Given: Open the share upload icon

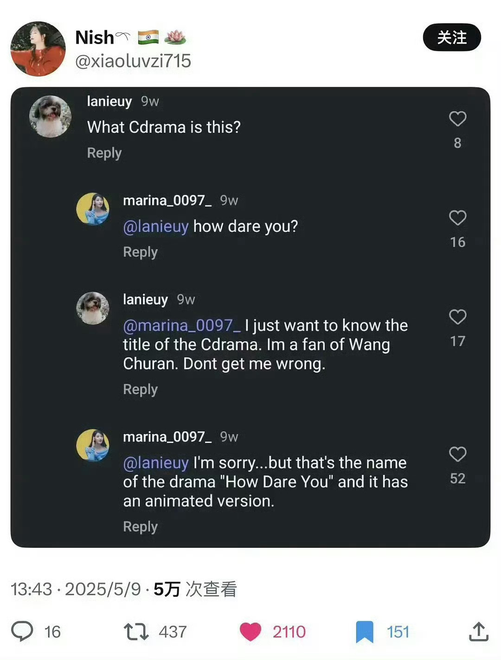Looking at the screenshot, I should (479, 632).
